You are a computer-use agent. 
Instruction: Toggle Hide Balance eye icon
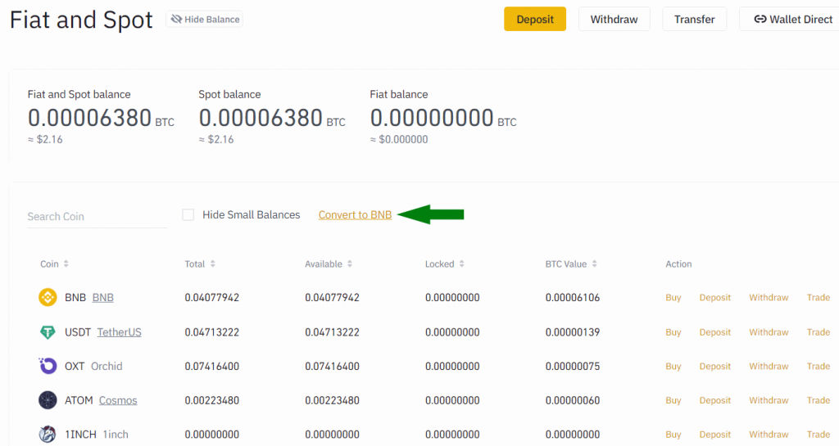(x=176, y=19)
